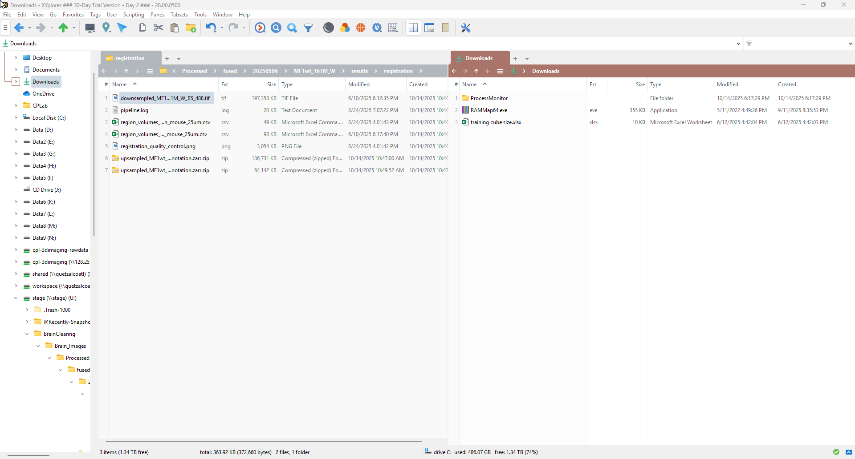Screen dimensions: 855x459
Task: Toggle the dual pane layout button
Action: [413, 28]
